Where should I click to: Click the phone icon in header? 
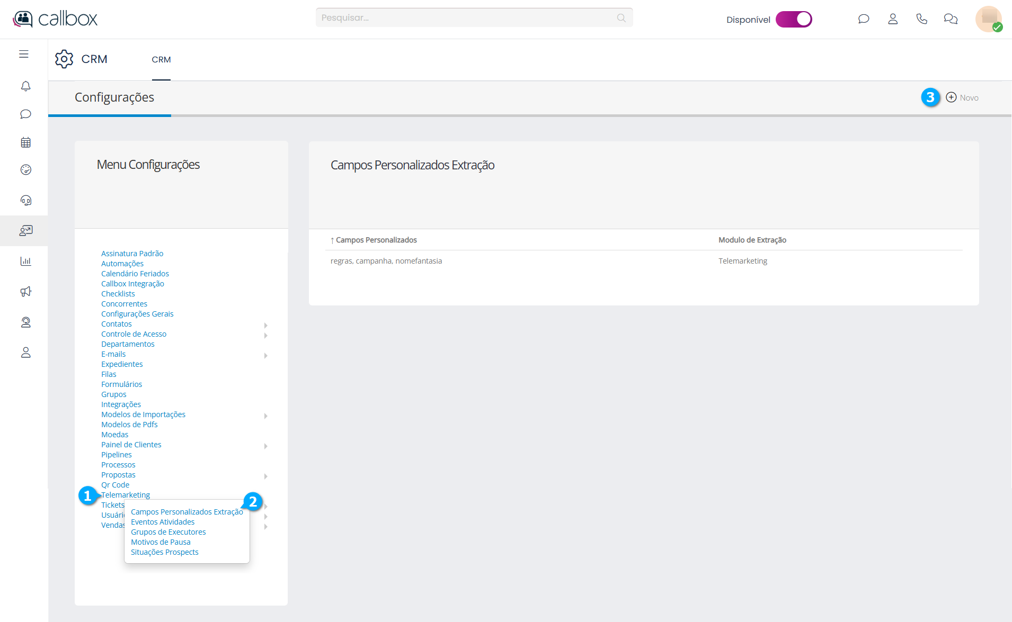point(921,19)
